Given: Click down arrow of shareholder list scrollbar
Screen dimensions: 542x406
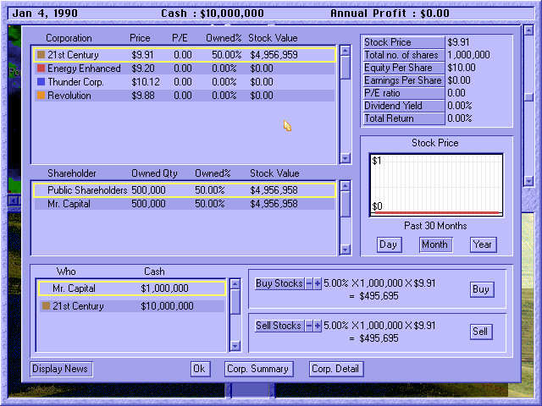Looking at the screenshot, I should (346, 250).
